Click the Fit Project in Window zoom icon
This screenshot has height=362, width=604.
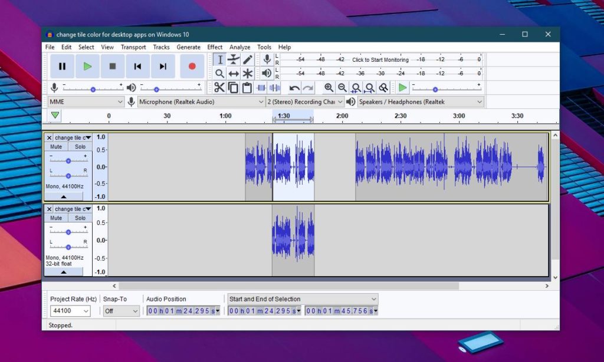369,87
